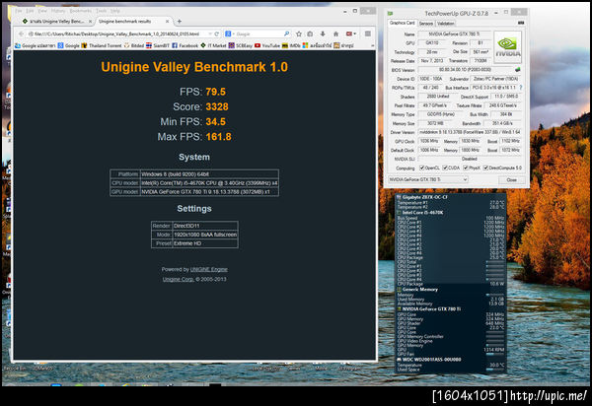Toggle the PhysX checkbox in GPU-Z
Screen dimensions: 592x406
click(466, 168)
